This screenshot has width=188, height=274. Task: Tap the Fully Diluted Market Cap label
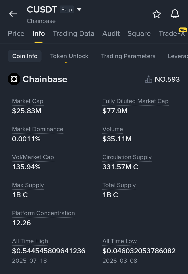[135, 101]
